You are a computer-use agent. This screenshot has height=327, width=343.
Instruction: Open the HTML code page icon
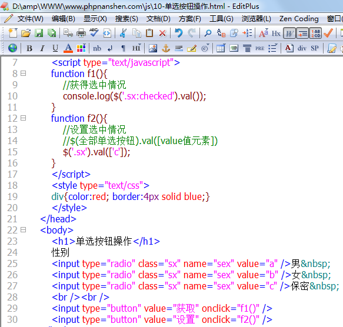pyautogui.click(x=107, y=34)
